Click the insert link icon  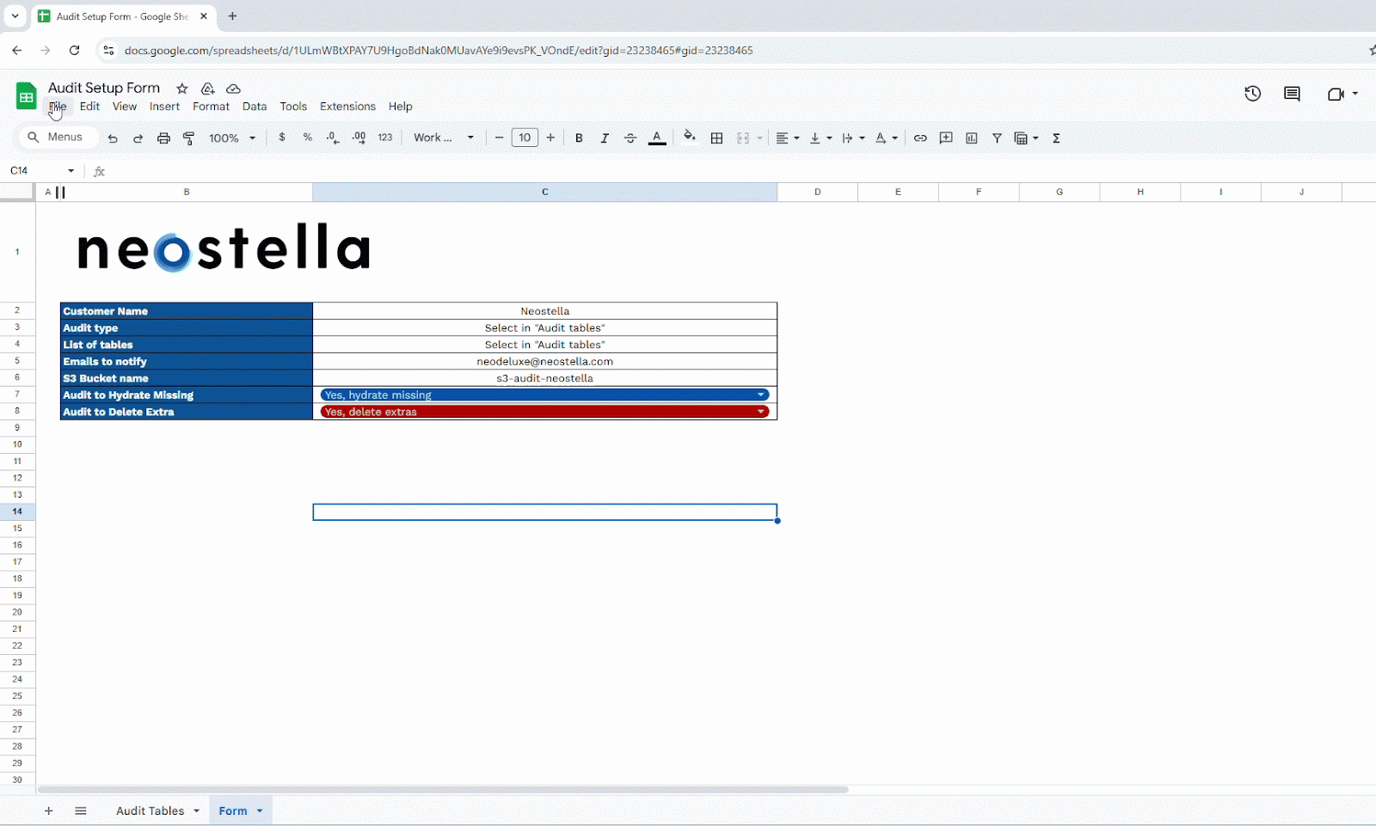point(920,138)
